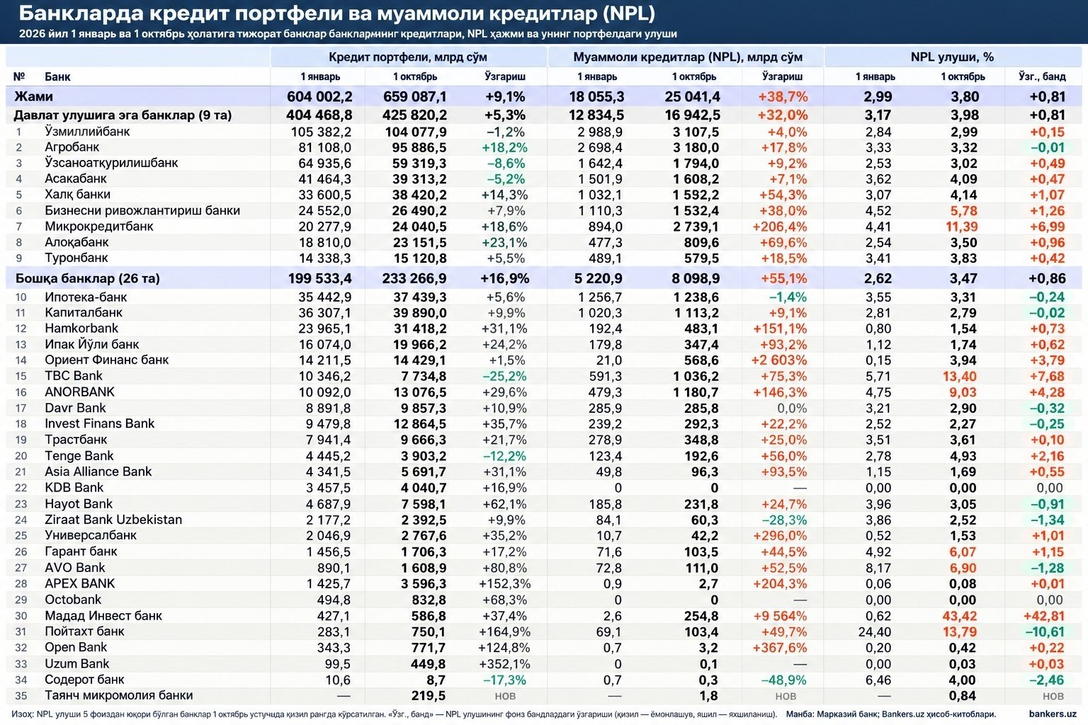This screenshot has width=1088, height=725.
Task: Click the Ориент Финанс банк +2 603% value
Action: coord(778,360)
